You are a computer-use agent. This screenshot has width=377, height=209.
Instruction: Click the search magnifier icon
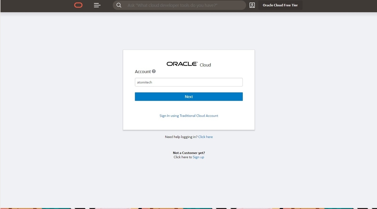coord(119,5)
